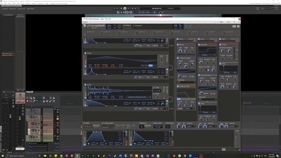281x158 pixels.
Task: Enable the Glide checkbox
Action: 84,123
